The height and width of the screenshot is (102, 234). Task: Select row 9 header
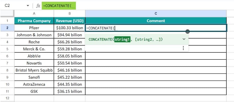7,77
